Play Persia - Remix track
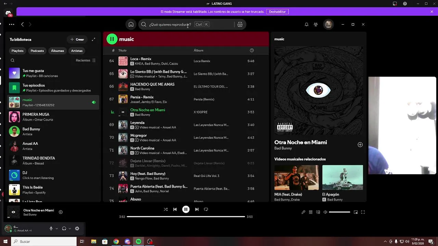The width and height of the screenshot is (438, 246). coord(186,99)
